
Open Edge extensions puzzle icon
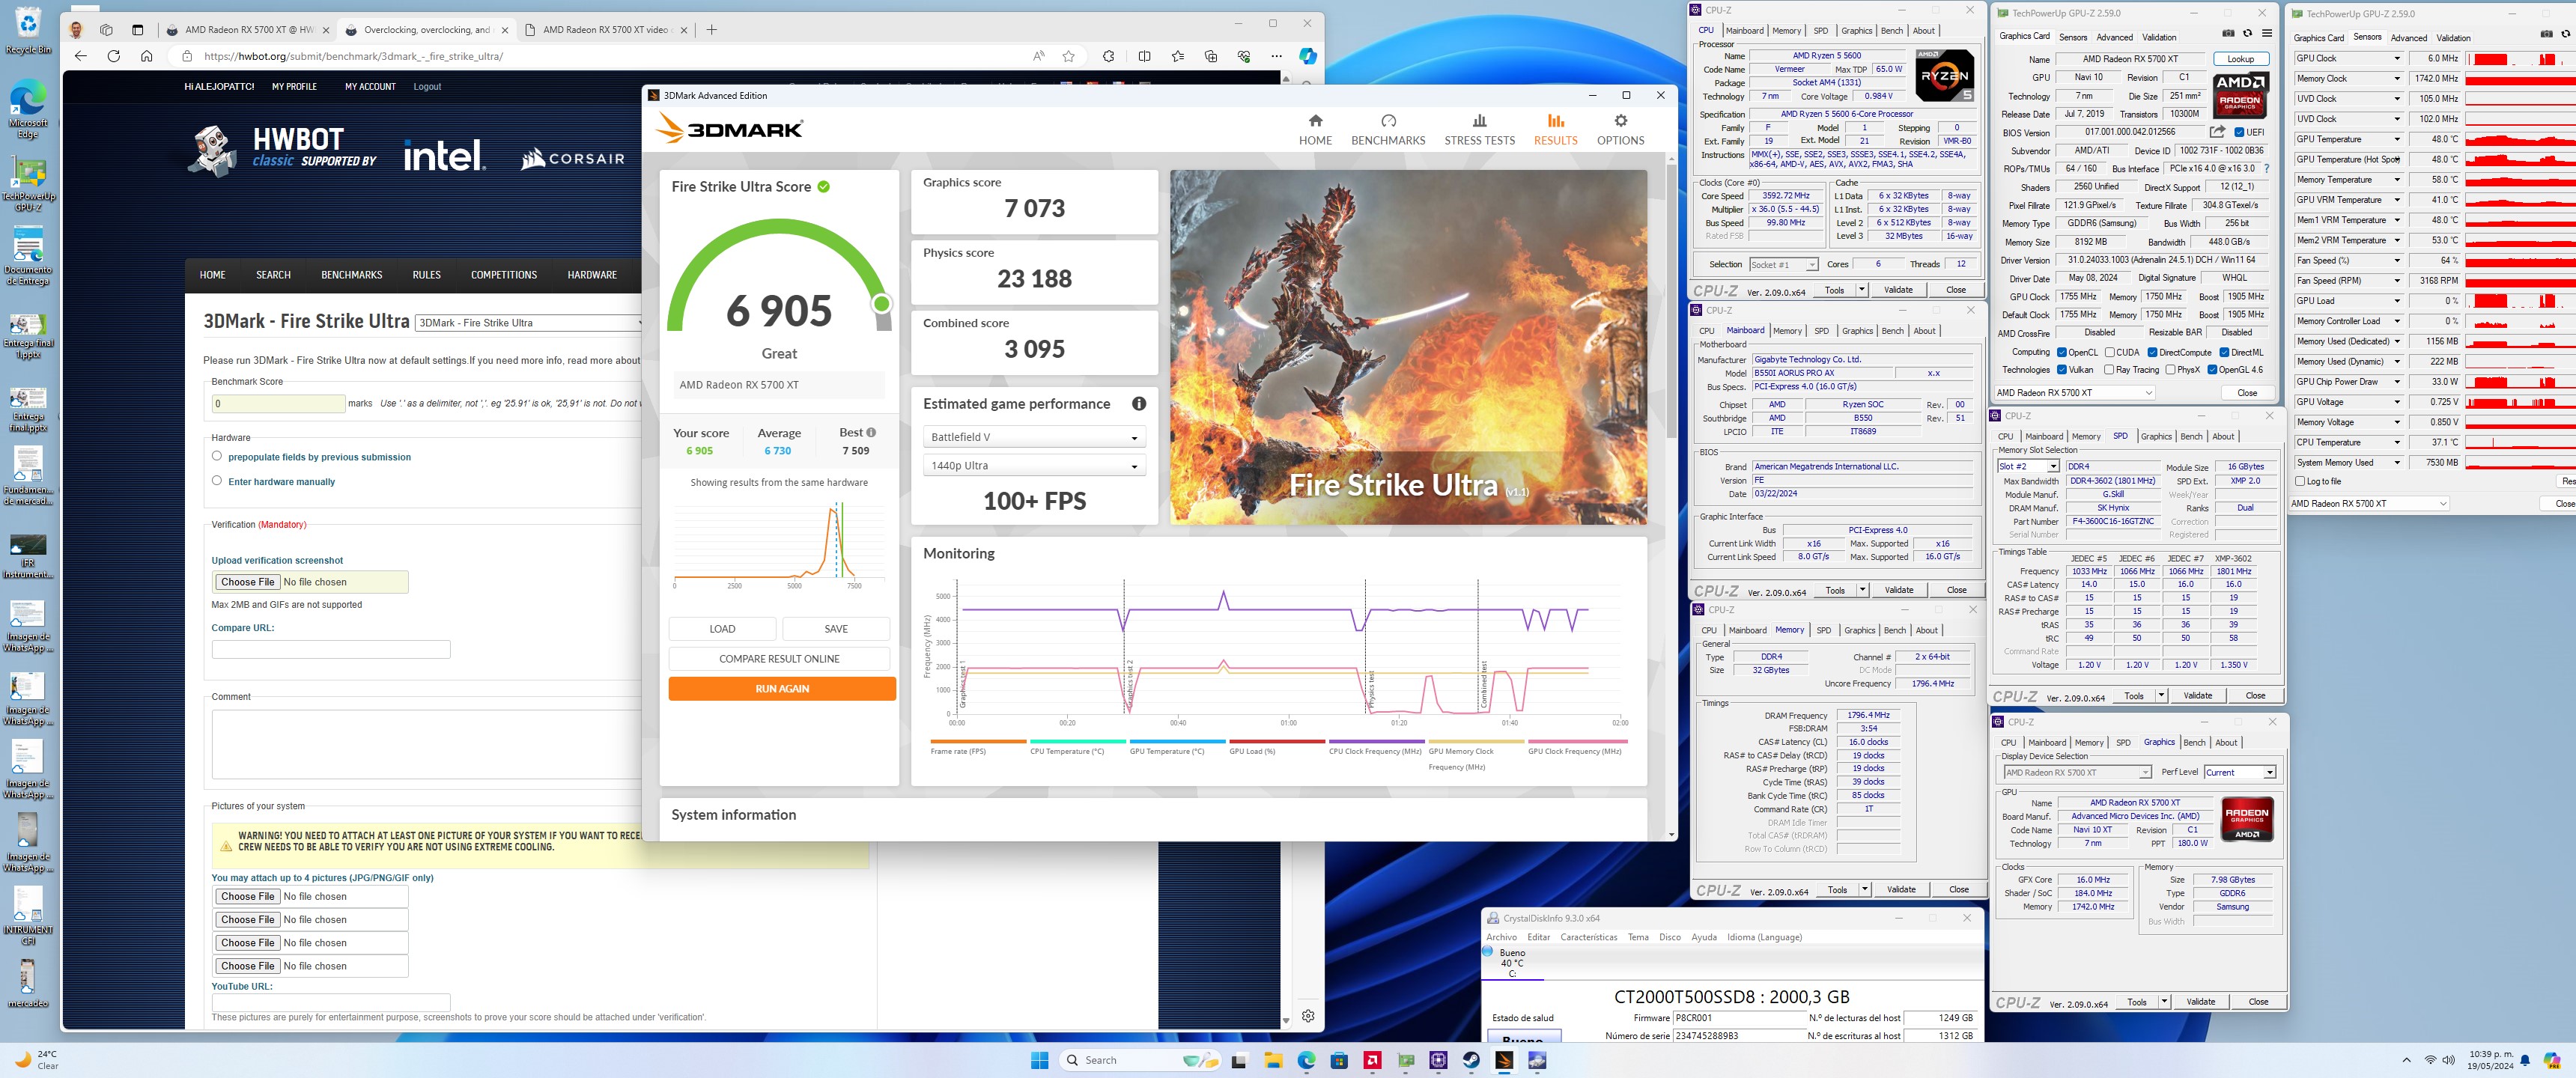coord(1108,56)
